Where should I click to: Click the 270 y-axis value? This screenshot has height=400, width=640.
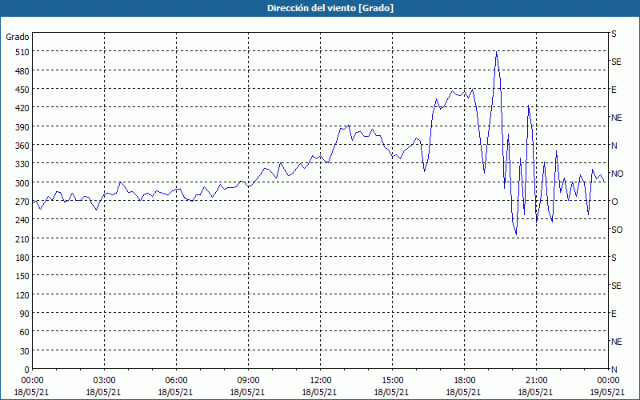click(x=23, y=202)
